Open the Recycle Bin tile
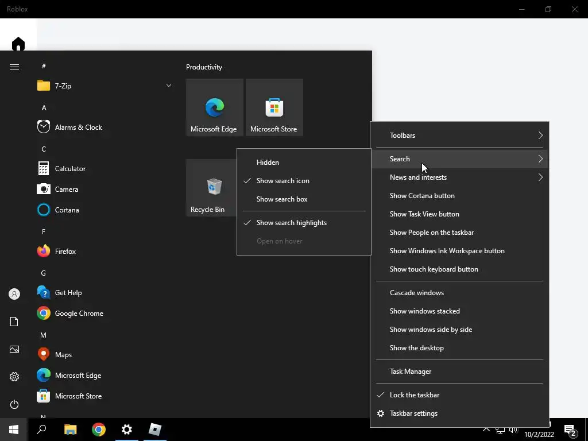 [211, 188]
